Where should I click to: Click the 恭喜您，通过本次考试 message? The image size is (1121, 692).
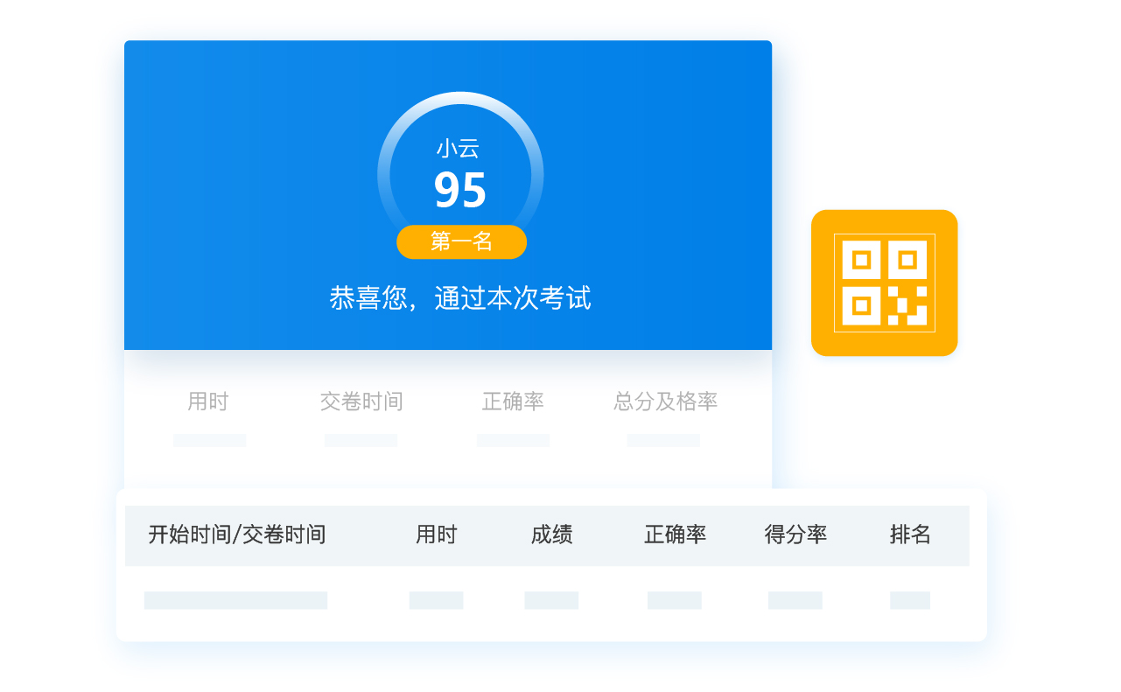[x=460, y=298]
